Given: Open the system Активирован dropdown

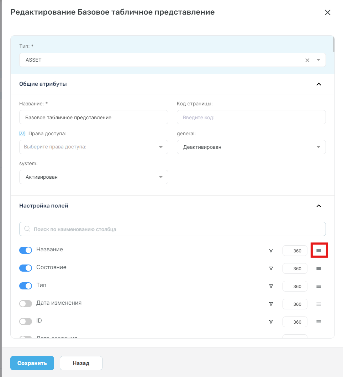Looking at the screenshot, I should [x=94, y=177].
